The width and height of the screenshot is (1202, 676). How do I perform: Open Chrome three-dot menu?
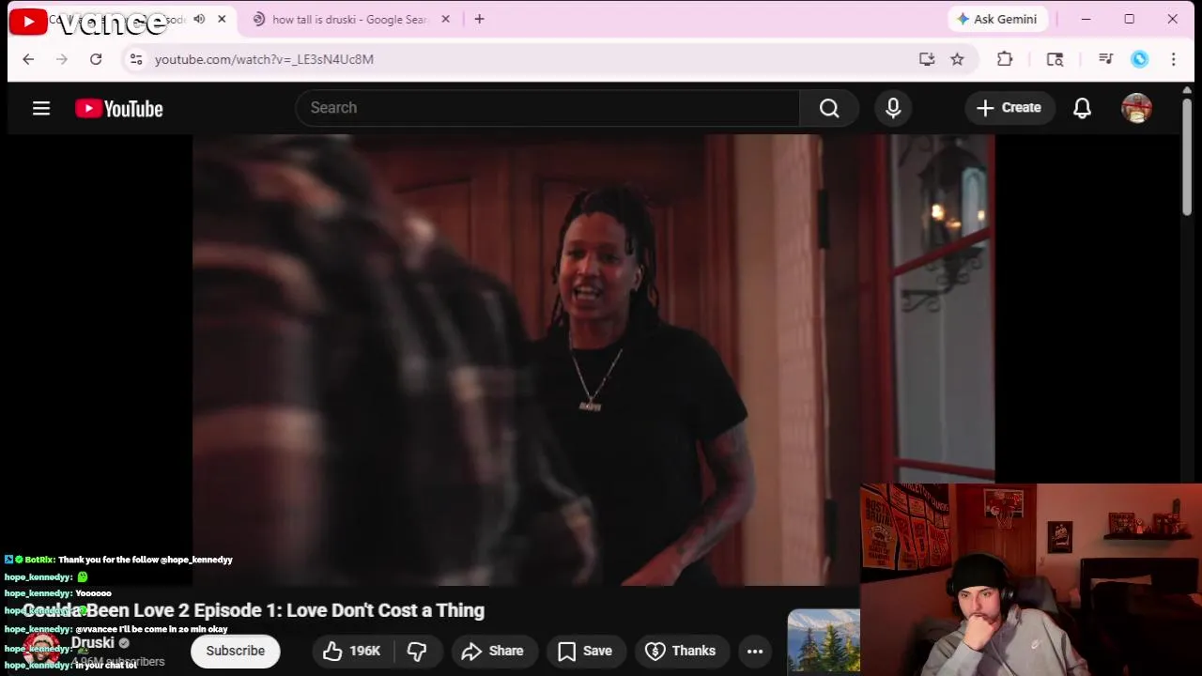pyautogui.click(x=1173, y=59)
